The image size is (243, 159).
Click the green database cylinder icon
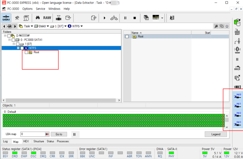(x=237, y=23)
